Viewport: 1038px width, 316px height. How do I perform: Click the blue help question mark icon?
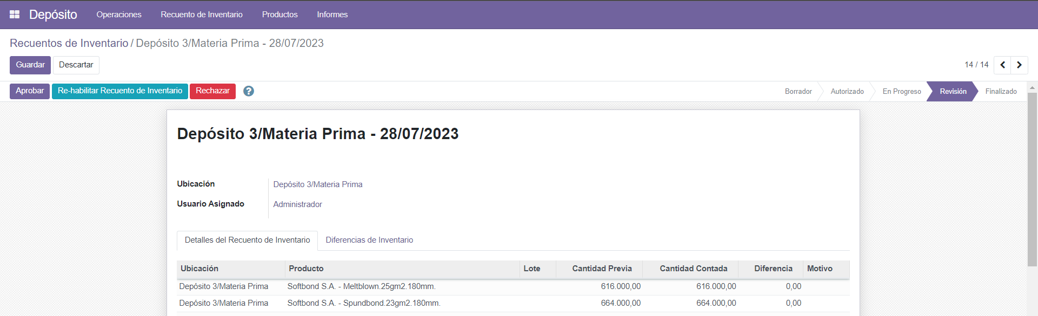(248, 91)
